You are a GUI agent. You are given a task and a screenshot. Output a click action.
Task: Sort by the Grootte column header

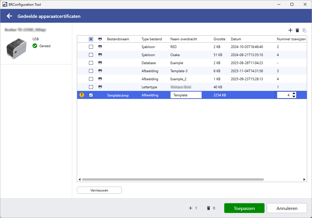tap(219, 39)
